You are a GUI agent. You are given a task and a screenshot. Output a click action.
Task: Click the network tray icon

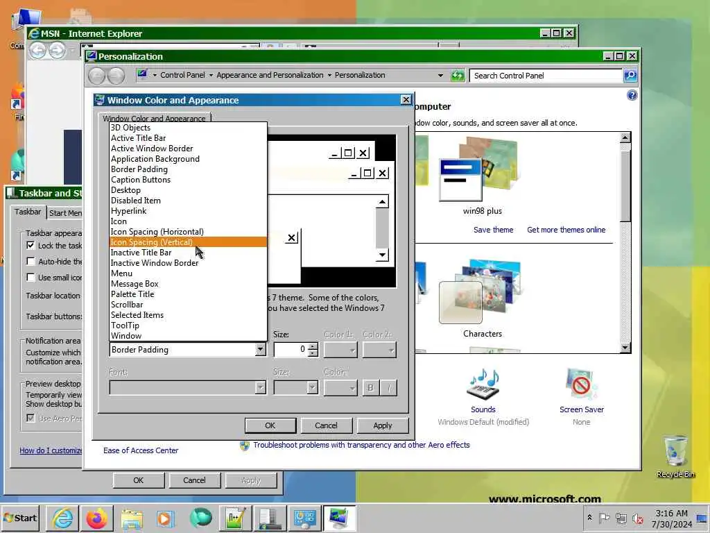(621, 518)
